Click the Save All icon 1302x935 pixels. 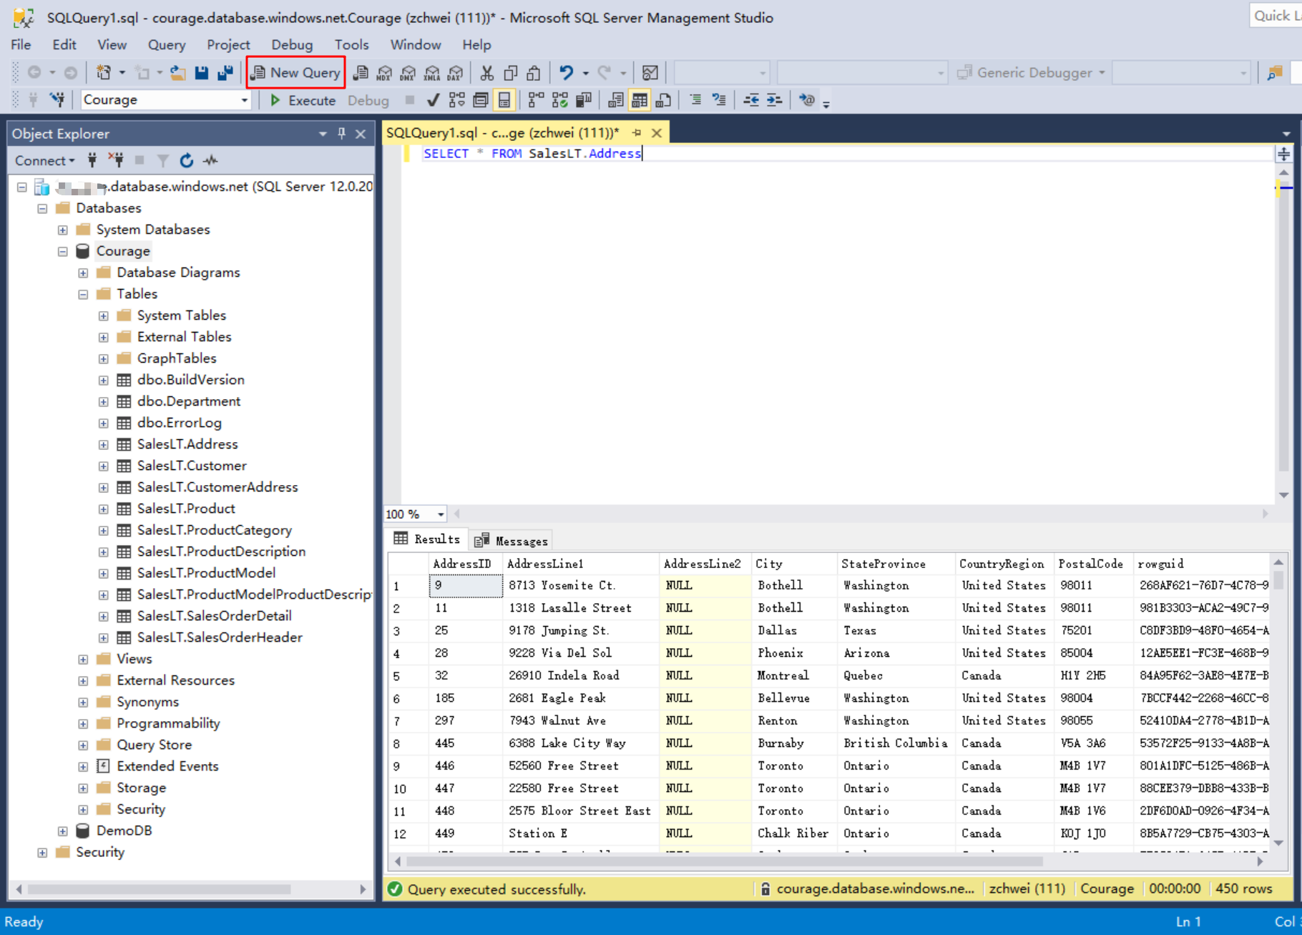[225, 72]
